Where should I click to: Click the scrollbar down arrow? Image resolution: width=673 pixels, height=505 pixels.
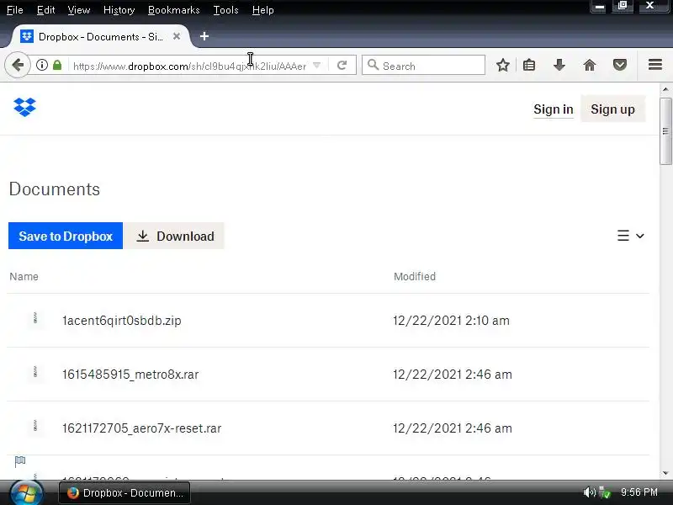(665, 473)
